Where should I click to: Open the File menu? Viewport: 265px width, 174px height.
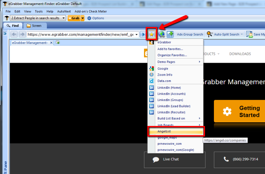pos(8,12)
